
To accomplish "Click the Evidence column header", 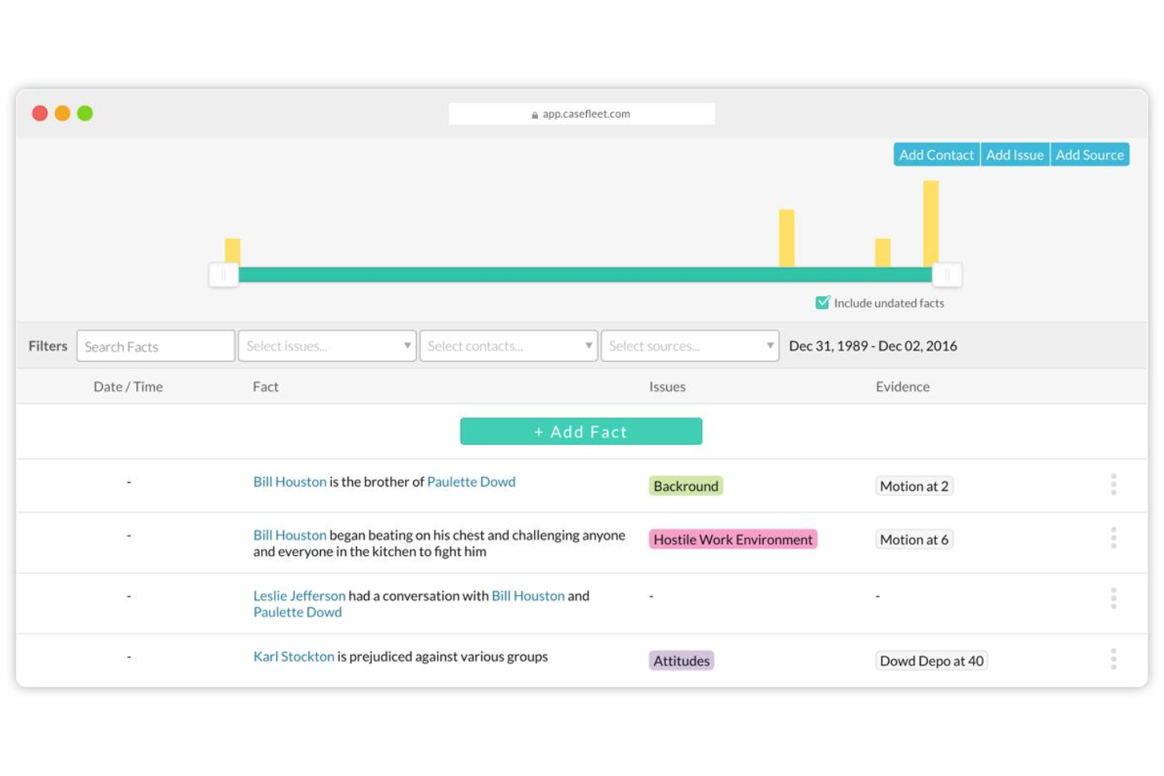I will tap(903, 386).
